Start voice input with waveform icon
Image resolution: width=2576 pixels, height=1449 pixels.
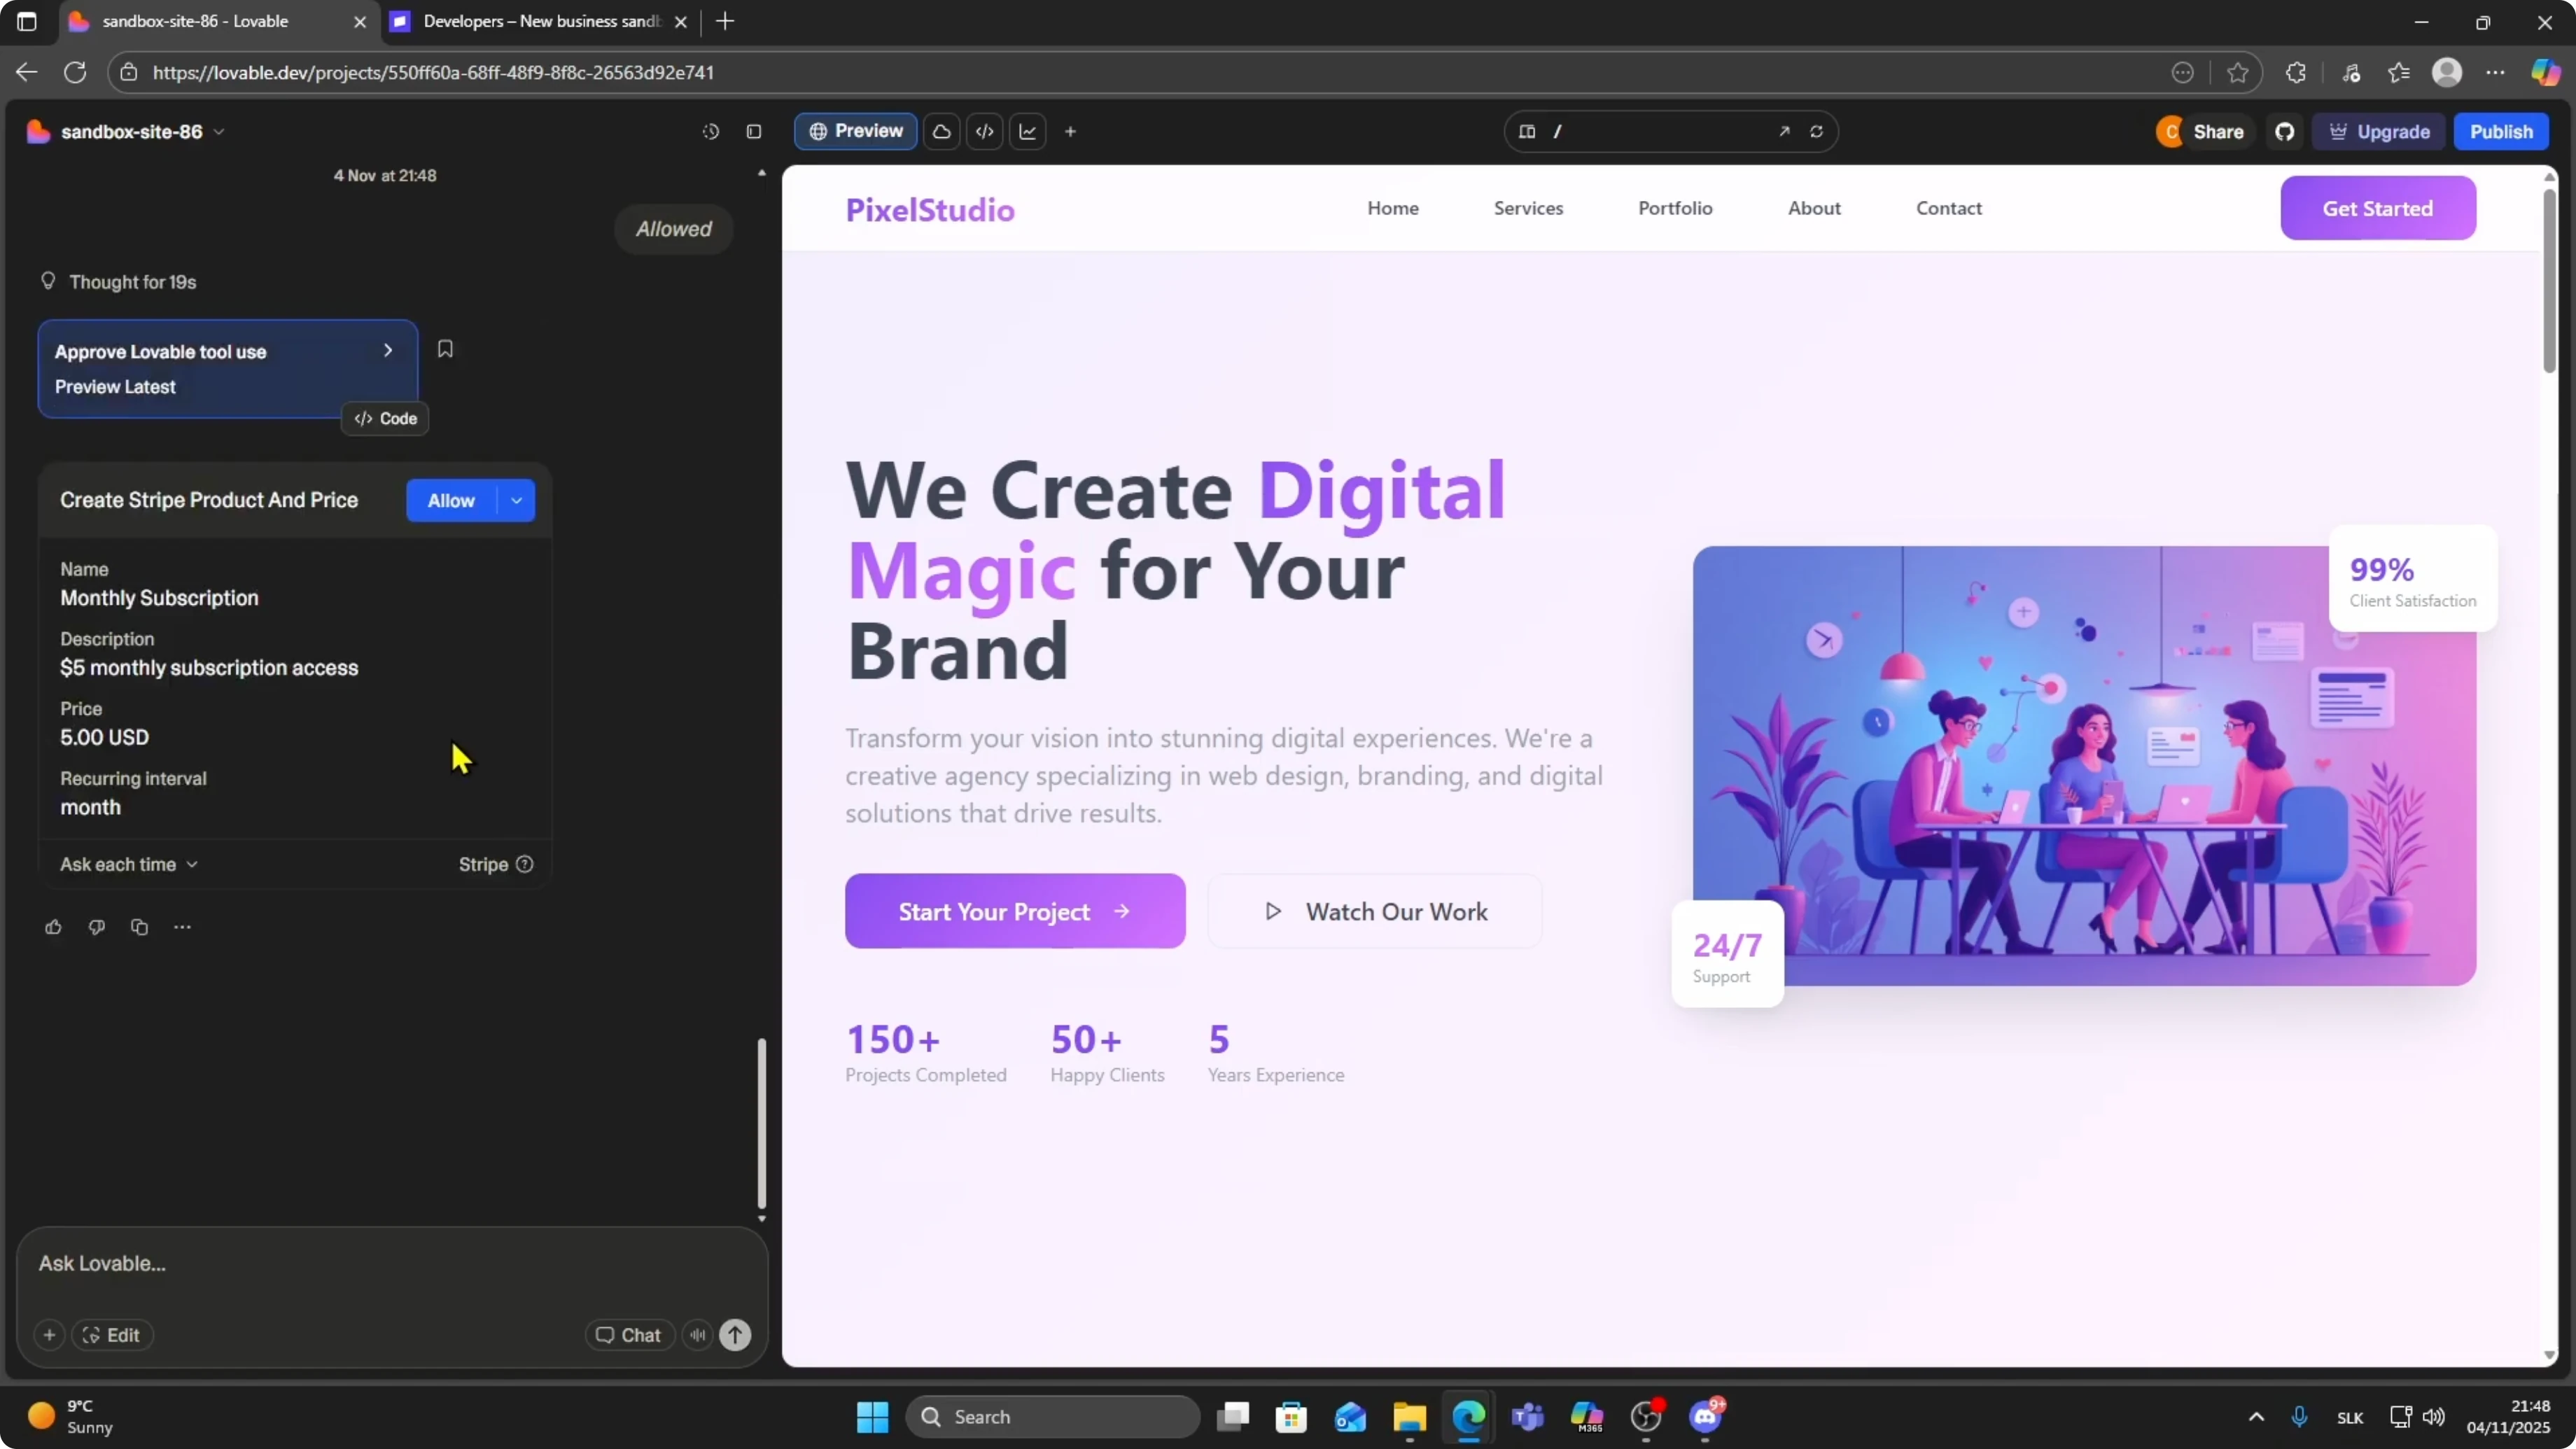pyautogui.click(x=697, y=1335)
